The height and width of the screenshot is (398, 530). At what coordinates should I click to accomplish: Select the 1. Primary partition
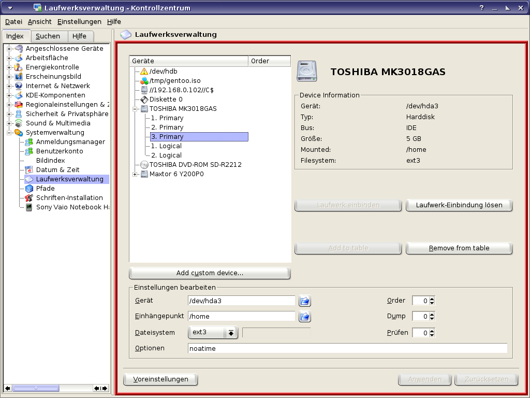(x=167, y=118)
